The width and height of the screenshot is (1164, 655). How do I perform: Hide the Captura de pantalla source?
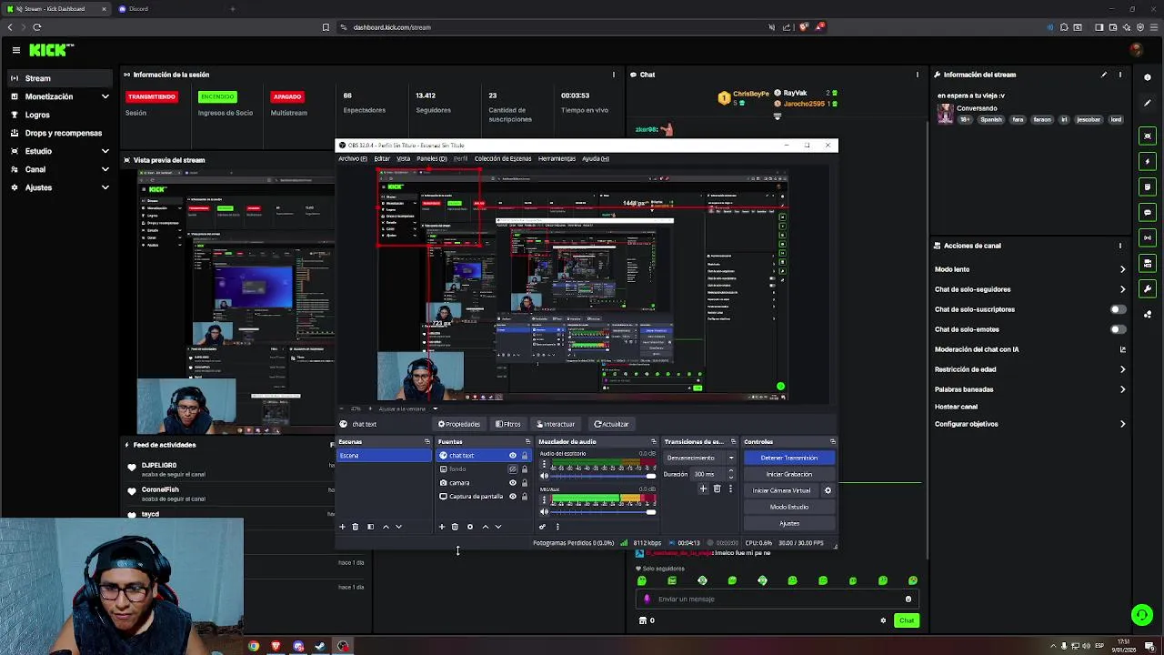[512, 497]
